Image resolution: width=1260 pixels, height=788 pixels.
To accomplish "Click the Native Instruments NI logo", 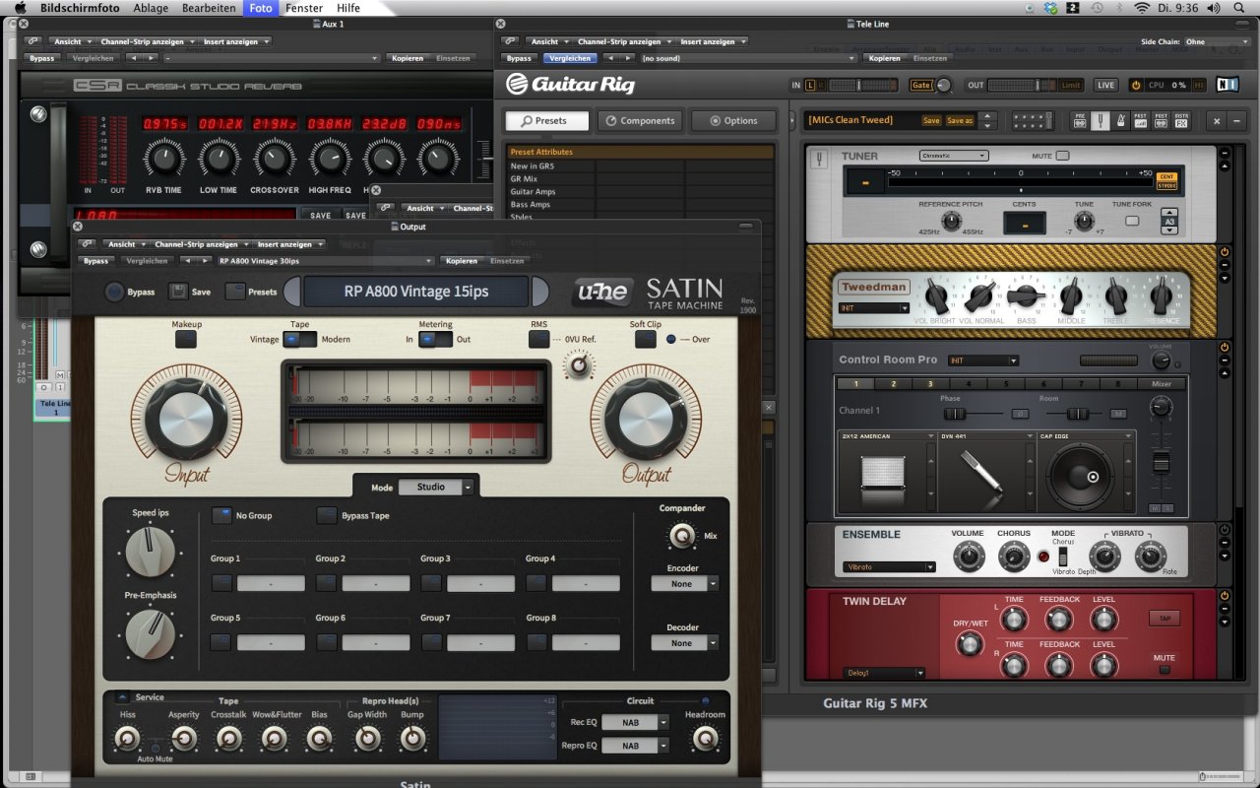I will [1228, 85].
